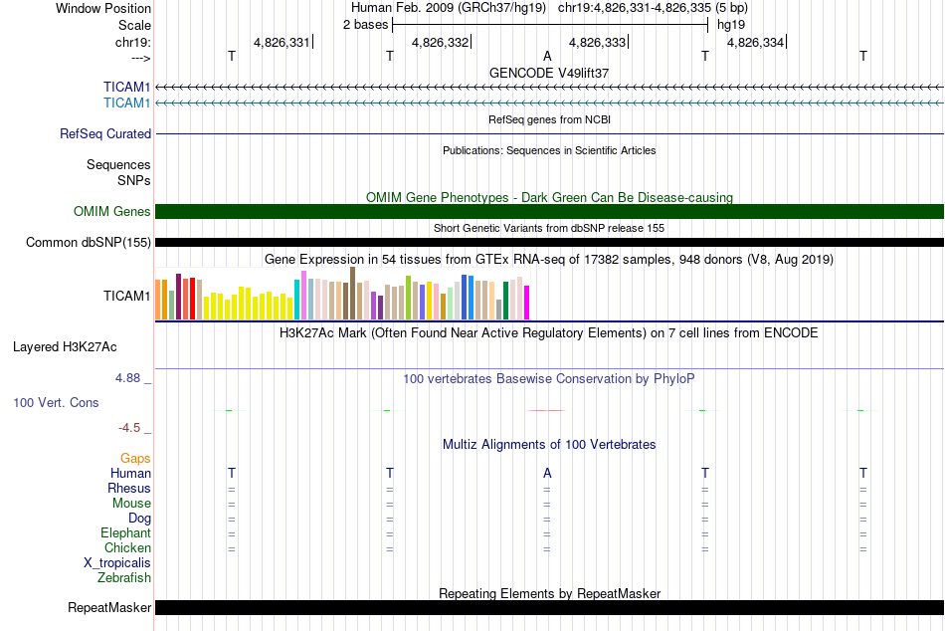
Task: Click the 4.88 PhyloP upper limit value
Action: point(127,378)
